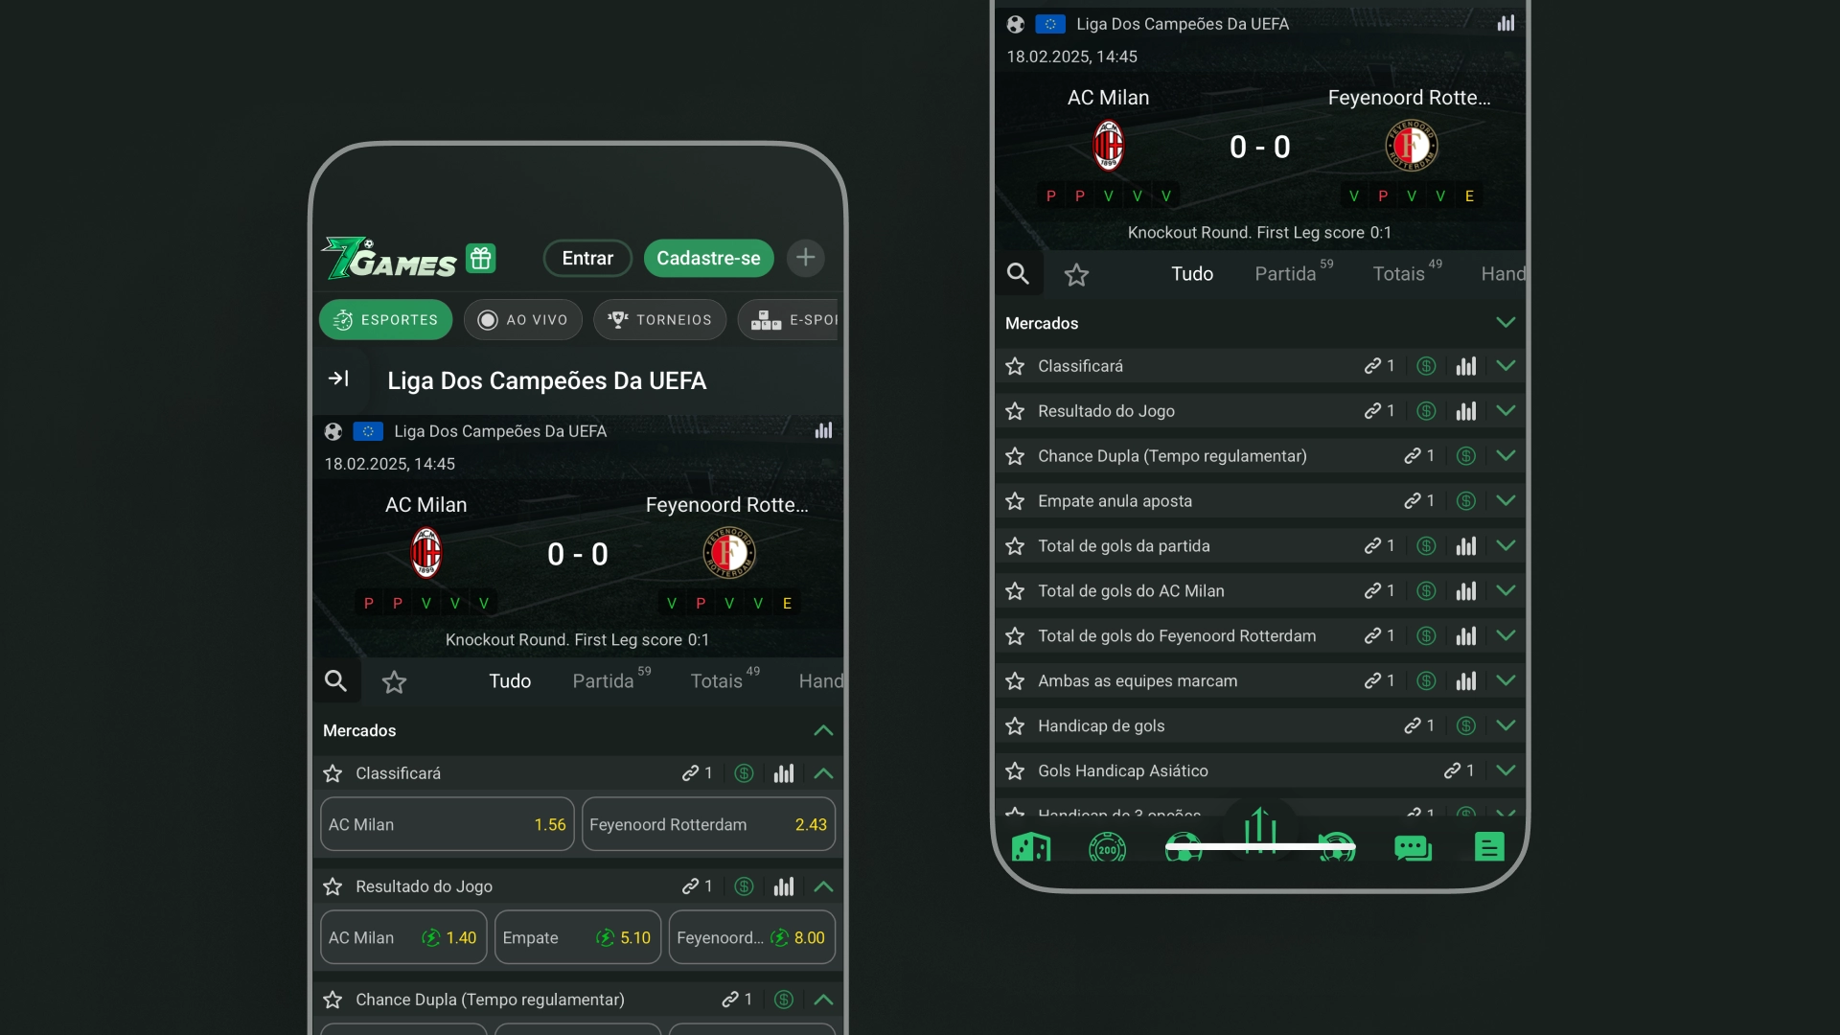Favorite Total de gols do Feyenoord Rotterdam market
This screenshot has width=1840, height=1035.
click(1015, 636)
